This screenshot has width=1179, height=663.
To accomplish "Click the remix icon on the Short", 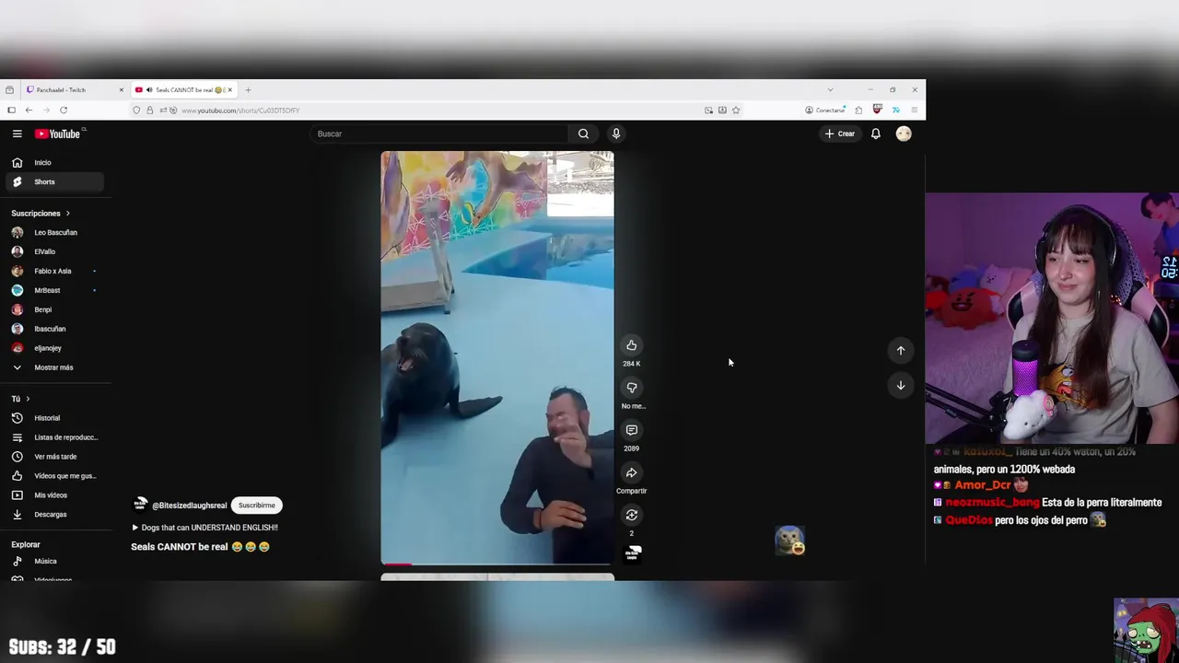I will (x=631, y=515).
